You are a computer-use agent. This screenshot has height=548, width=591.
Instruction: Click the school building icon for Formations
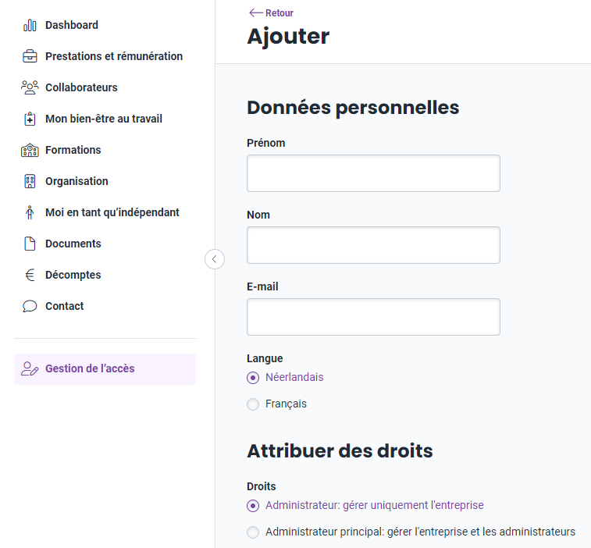tap(30, 150)
